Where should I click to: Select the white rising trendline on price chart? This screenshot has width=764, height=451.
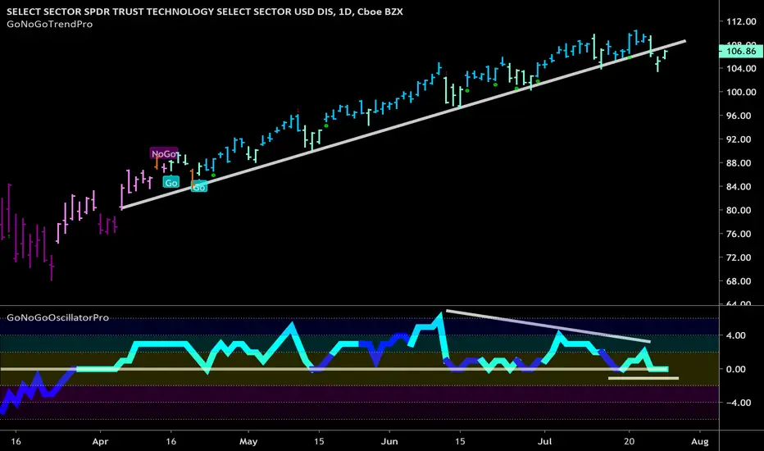click(403, 125)
